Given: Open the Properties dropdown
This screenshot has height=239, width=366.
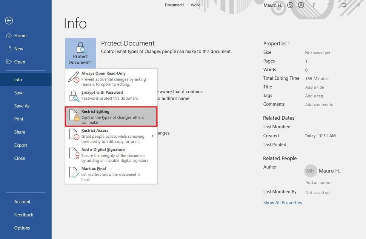Looking at the screenshot, I should [277, 43].
